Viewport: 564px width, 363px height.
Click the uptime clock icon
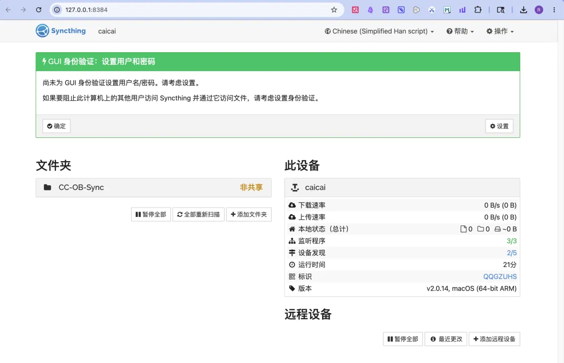click(x=292, y=264)
